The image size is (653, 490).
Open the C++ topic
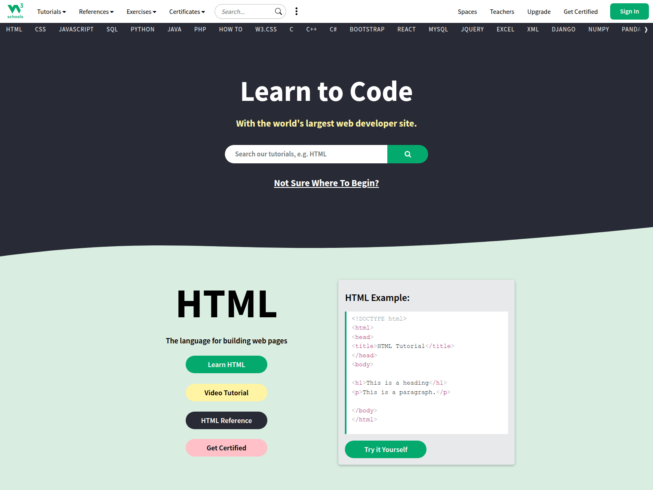[311, 29]
